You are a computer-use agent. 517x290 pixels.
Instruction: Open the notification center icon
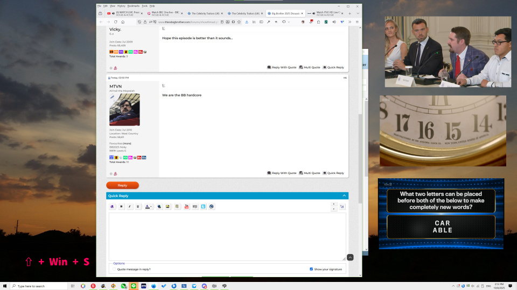(511, 286)
